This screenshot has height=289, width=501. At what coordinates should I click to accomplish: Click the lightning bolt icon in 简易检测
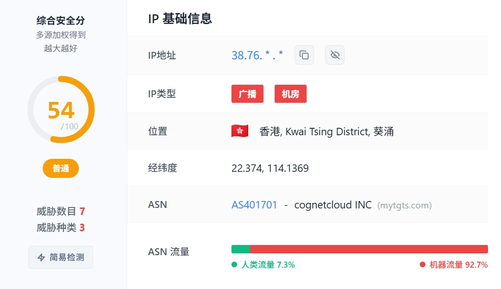click(41, 258)
